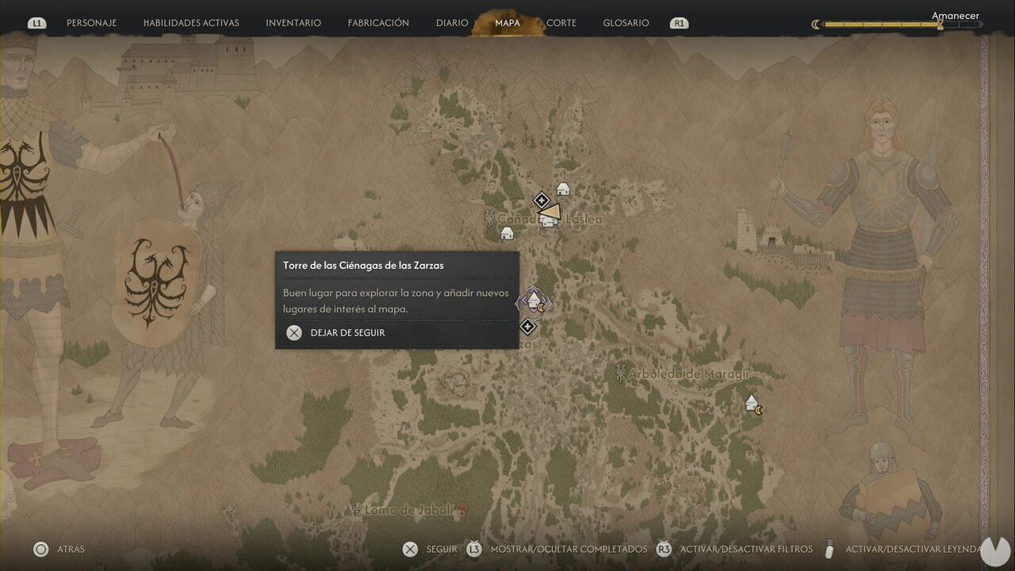Select the tracked tower marker with purple ring
Image resolution: width=1015 pixels, height=571 pixels.
pos(534,301)
